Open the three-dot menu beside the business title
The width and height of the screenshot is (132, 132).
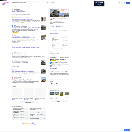[68, 21]
